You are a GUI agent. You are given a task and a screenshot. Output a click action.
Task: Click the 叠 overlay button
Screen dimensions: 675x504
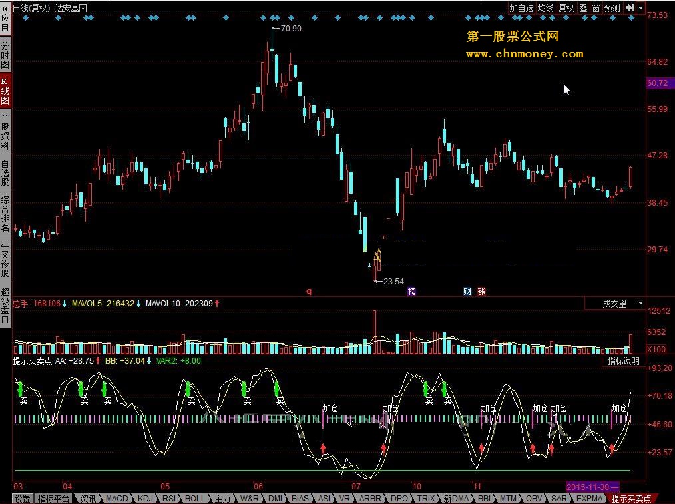pyautogui.click(x=583, y=8)
